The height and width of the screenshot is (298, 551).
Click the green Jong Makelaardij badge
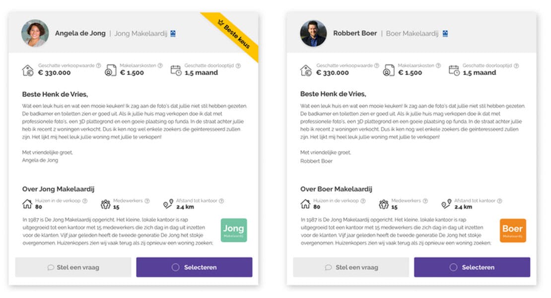233,230
